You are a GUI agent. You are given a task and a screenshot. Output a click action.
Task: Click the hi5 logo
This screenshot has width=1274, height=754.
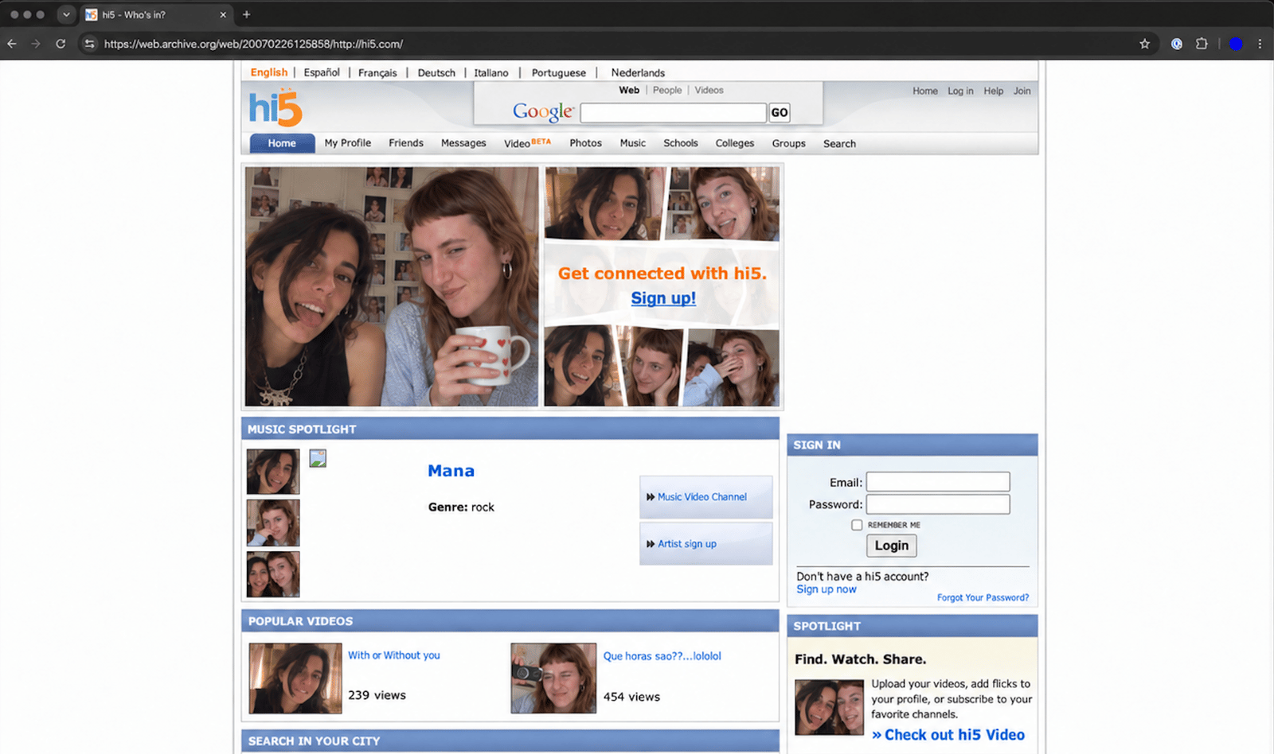coord(276,107)
